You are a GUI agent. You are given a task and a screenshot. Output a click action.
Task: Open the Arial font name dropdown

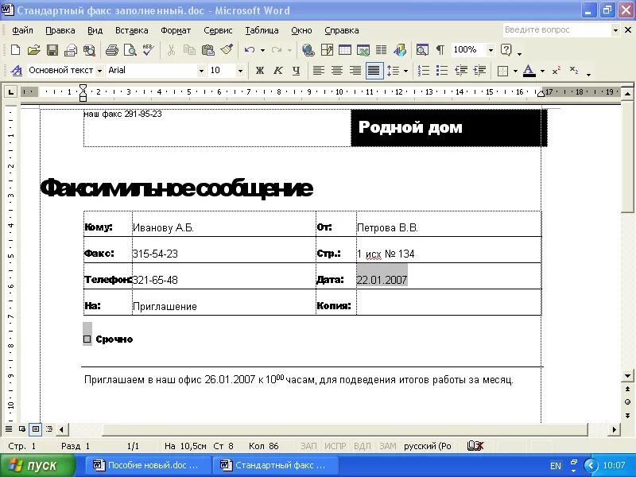click(201, 71)
